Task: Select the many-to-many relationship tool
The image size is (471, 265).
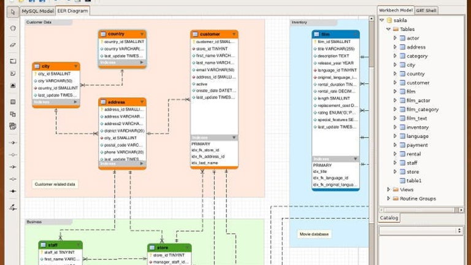Action: pos(13,191)
